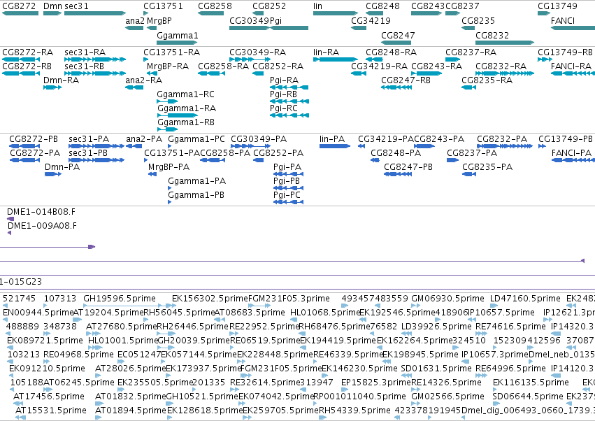Open the 'sec31' gene feature

(76, 6)
